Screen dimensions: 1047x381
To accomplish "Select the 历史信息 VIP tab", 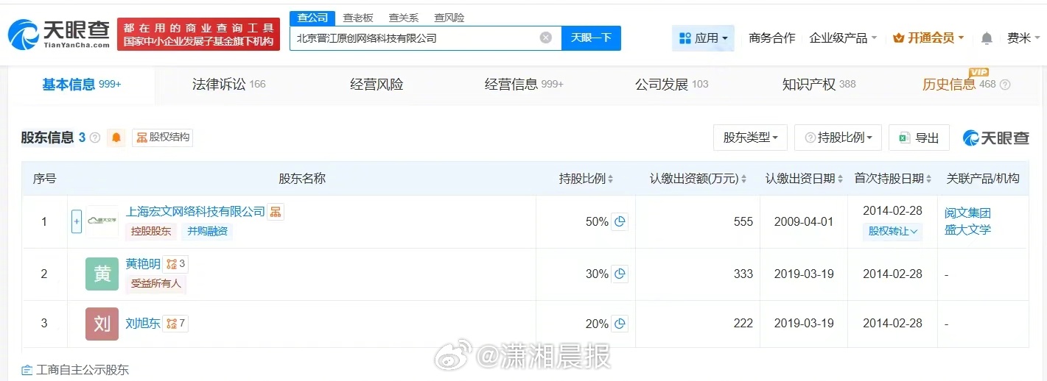I will pyautogui.click(x=959, y=85).
